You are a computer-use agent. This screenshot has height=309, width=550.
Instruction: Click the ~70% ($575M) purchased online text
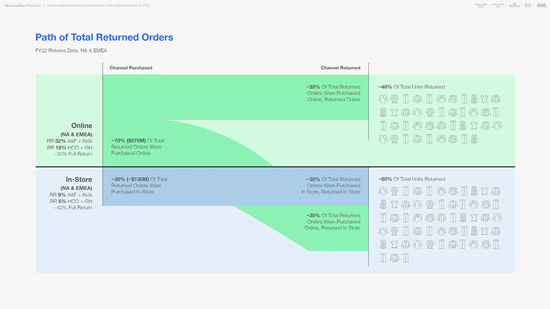pyautogui.click(x=137, y=147)
